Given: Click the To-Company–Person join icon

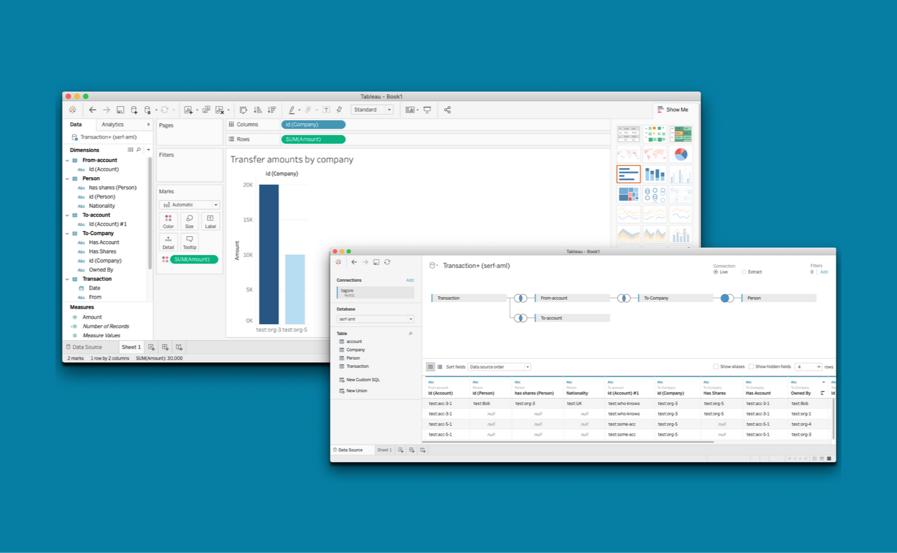Looking at the screenshot, I should coord(727,298).
